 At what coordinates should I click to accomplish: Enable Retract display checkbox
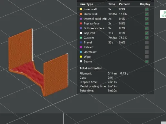coord(147,47)
